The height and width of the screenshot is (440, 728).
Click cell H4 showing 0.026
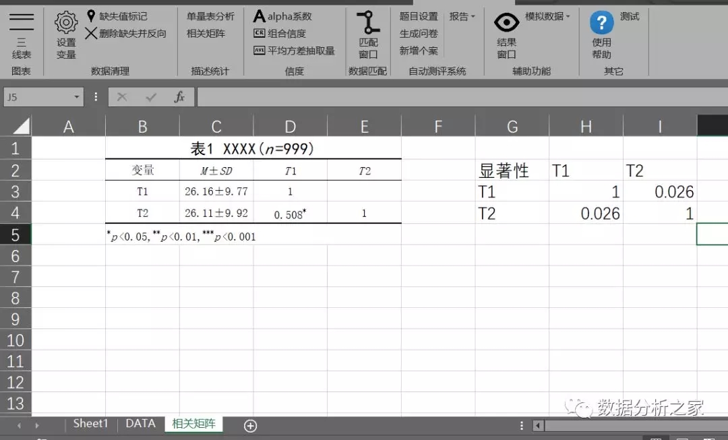tap(586, 213)
